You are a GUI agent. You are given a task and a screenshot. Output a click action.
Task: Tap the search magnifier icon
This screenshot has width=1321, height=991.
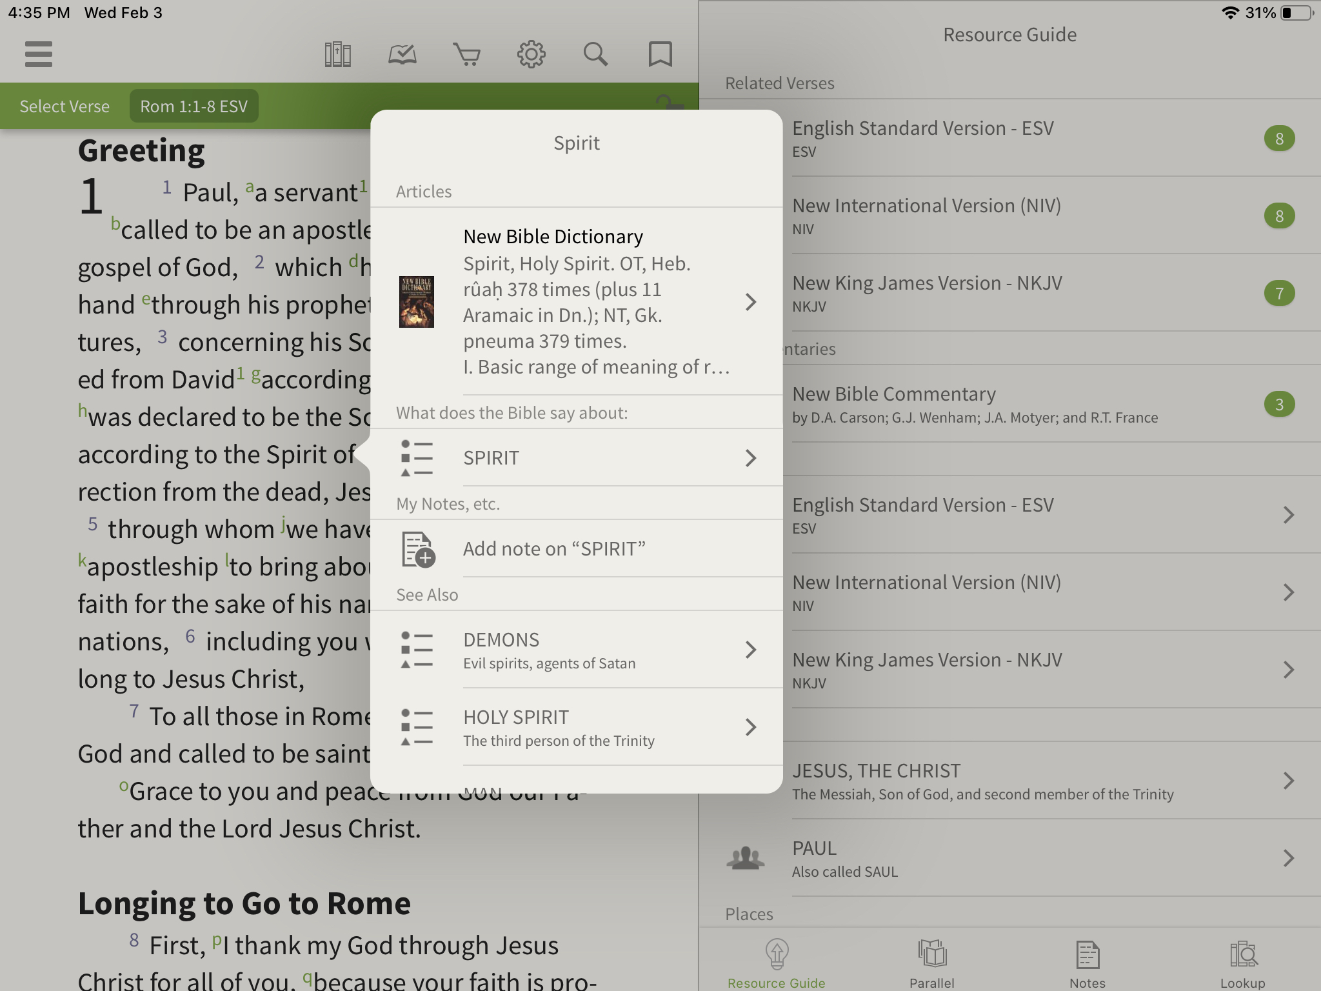point(595,55)
